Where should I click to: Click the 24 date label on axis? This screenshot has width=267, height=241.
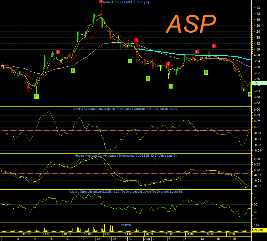99,239
